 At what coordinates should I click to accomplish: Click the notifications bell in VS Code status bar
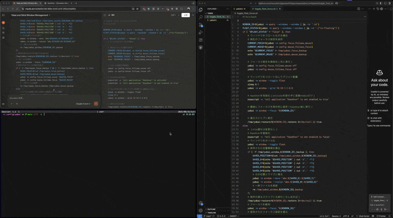[x=389, y=216]
